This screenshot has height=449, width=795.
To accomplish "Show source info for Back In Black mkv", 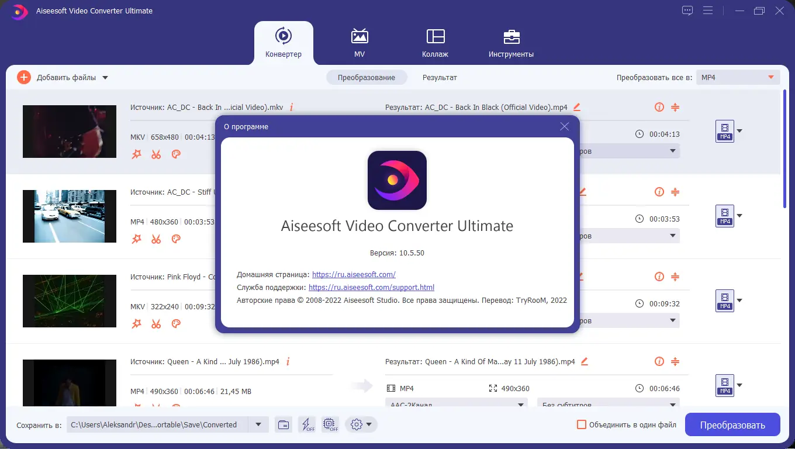I will 291,107.
